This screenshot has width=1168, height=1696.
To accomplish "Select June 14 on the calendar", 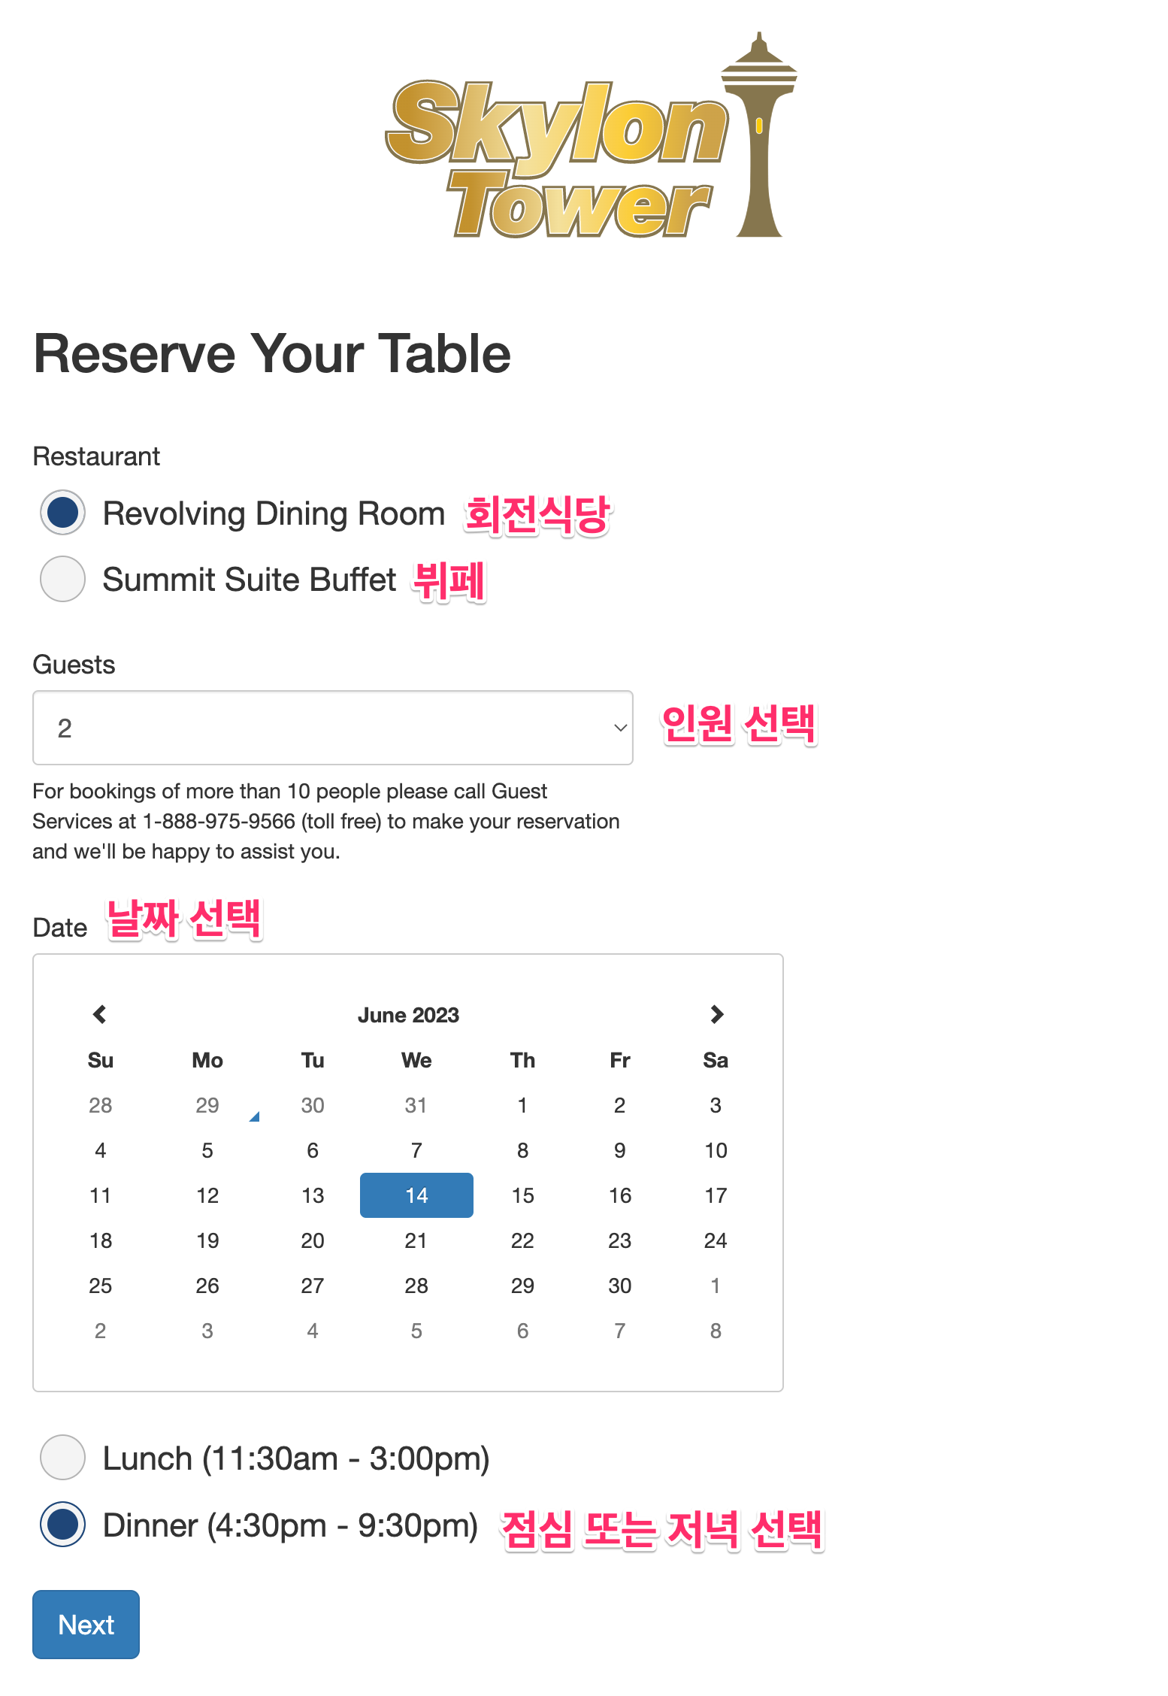I will (416, 1195).
